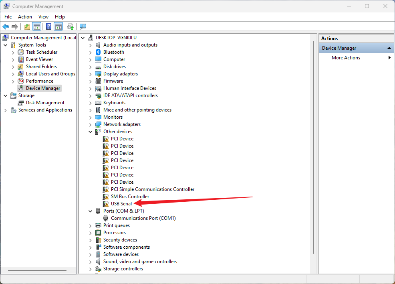
Task: Select Disk Management in left tree
Action: click(x=45, y=103)
